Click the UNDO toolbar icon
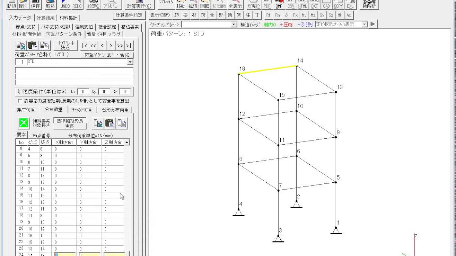456x256 pixels. pyautogui.click(x=65, y=4)
